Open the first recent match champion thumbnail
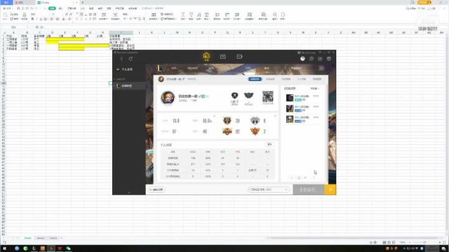Image resolution: width=449 pixels, height=252 pixels. click(290, 98)
